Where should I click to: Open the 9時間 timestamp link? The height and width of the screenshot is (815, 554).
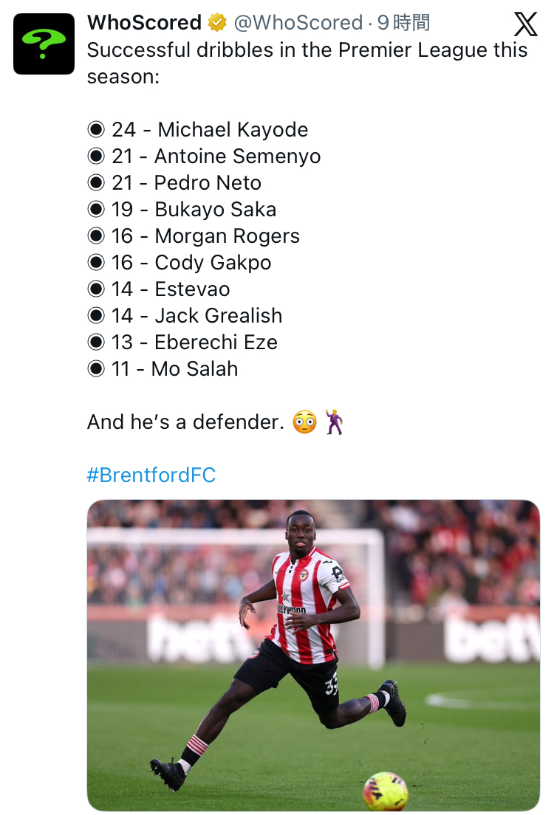pyautogui.click(x=403, y=23)
